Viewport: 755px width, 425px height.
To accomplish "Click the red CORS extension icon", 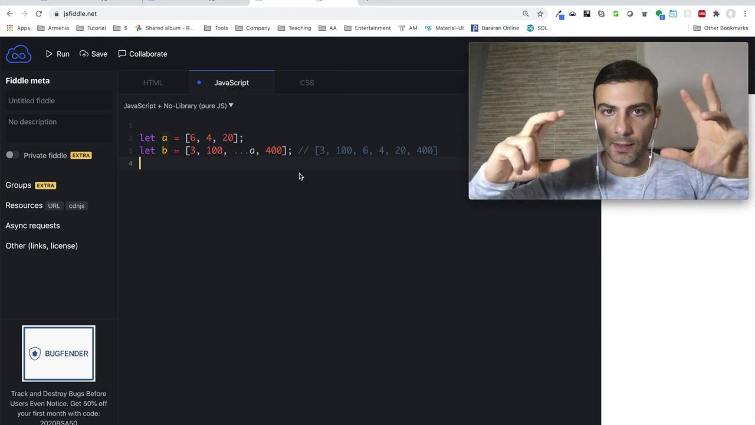I will [702, 14].
